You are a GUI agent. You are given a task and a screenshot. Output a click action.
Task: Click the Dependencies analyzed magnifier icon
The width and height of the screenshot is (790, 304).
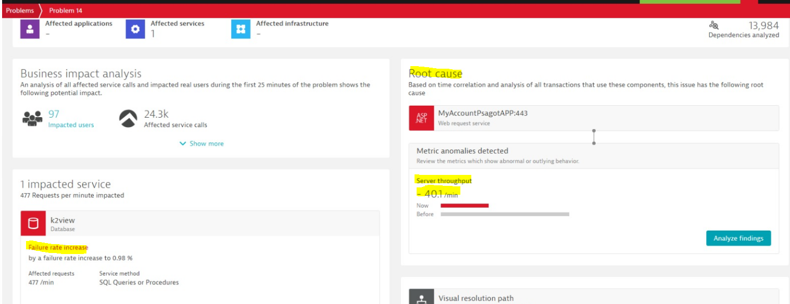713,26
